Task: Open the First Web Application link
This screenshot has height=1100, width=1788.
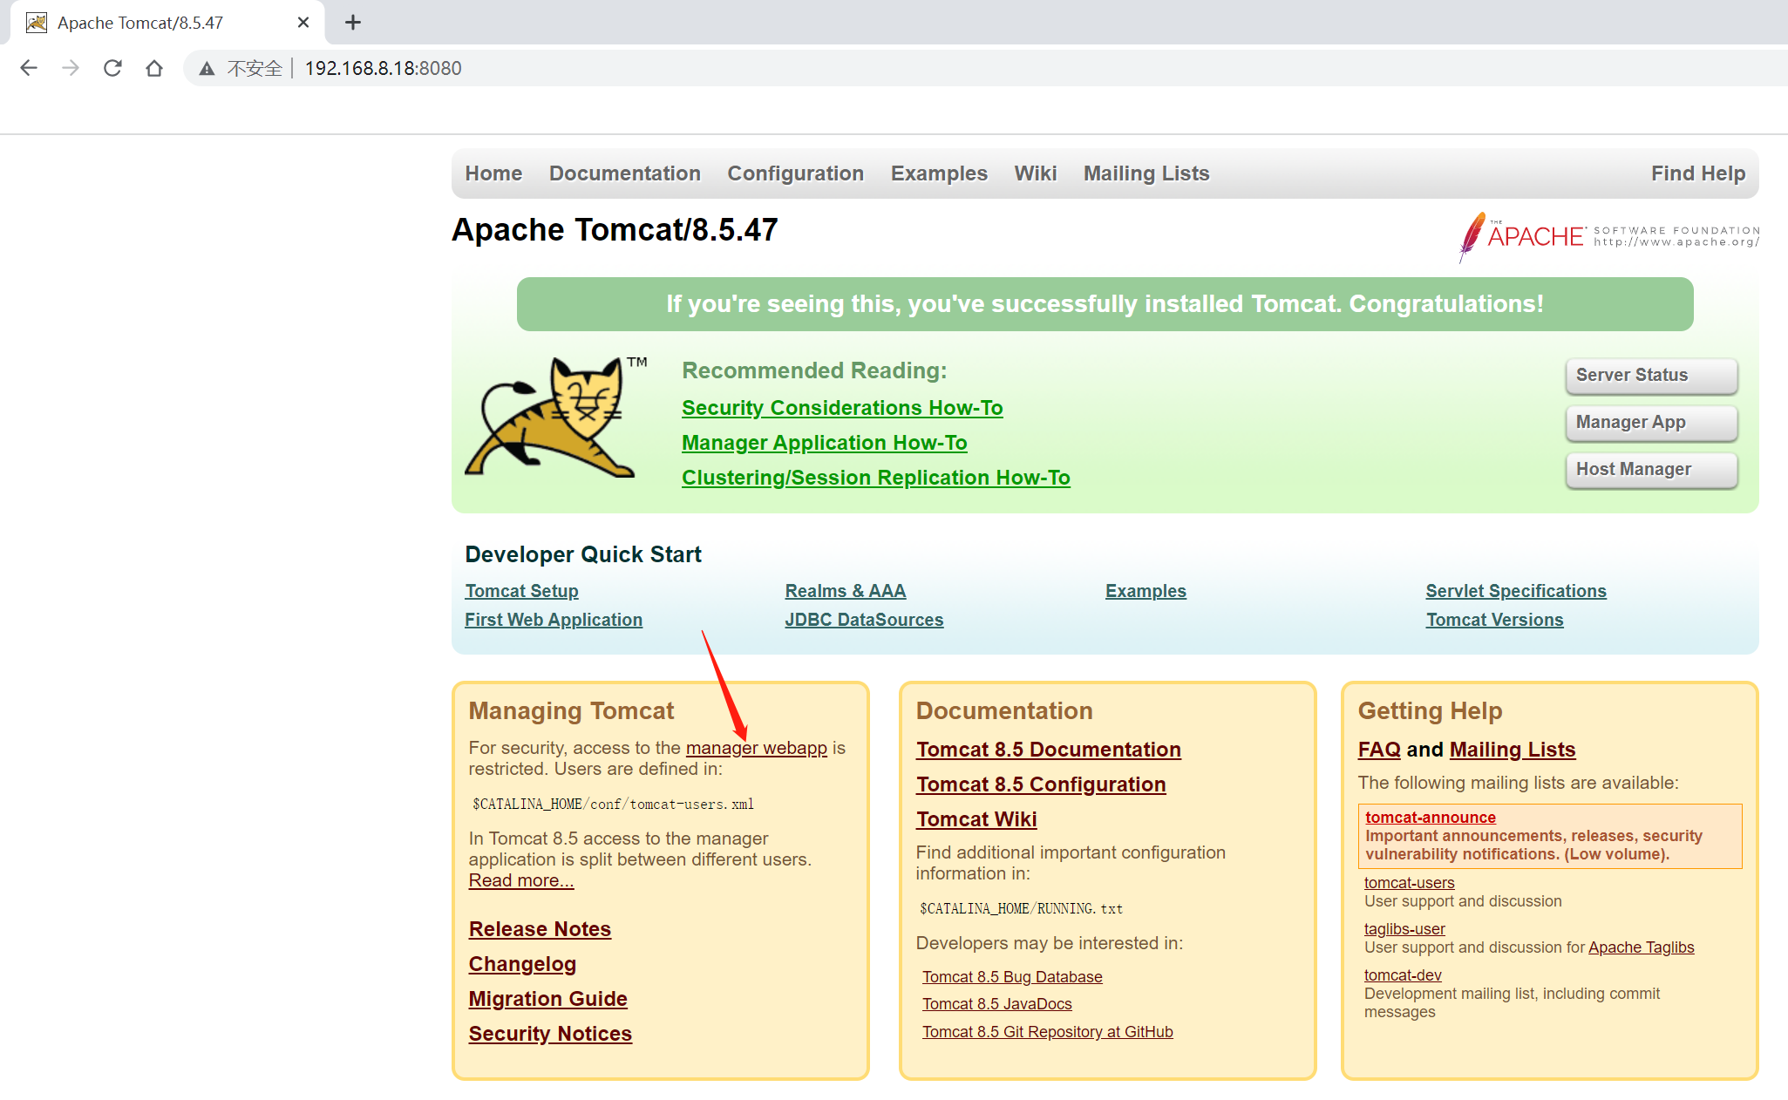Action: point(554,620)
